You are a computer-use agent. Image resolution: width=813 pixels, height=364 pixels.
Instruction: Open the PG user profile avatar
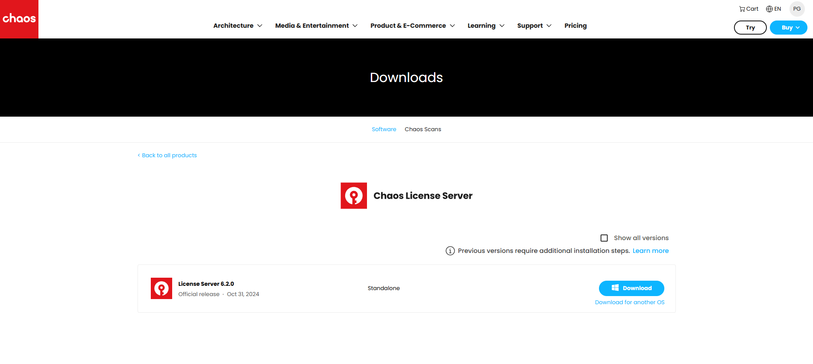pos(797,9)
